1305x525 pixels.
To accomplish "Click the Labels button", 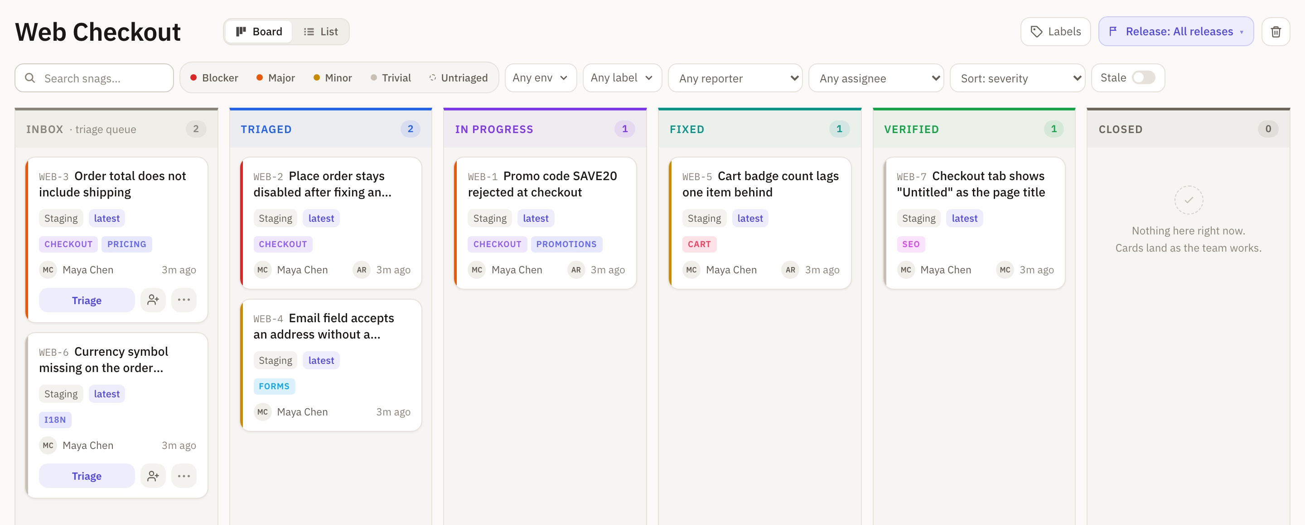I will [1055, 31].
